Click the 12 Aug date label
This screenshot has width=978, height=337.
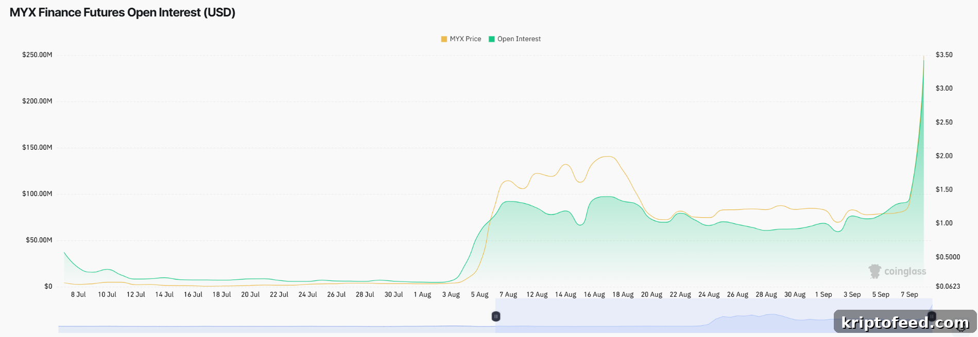[x=537, y=295]
